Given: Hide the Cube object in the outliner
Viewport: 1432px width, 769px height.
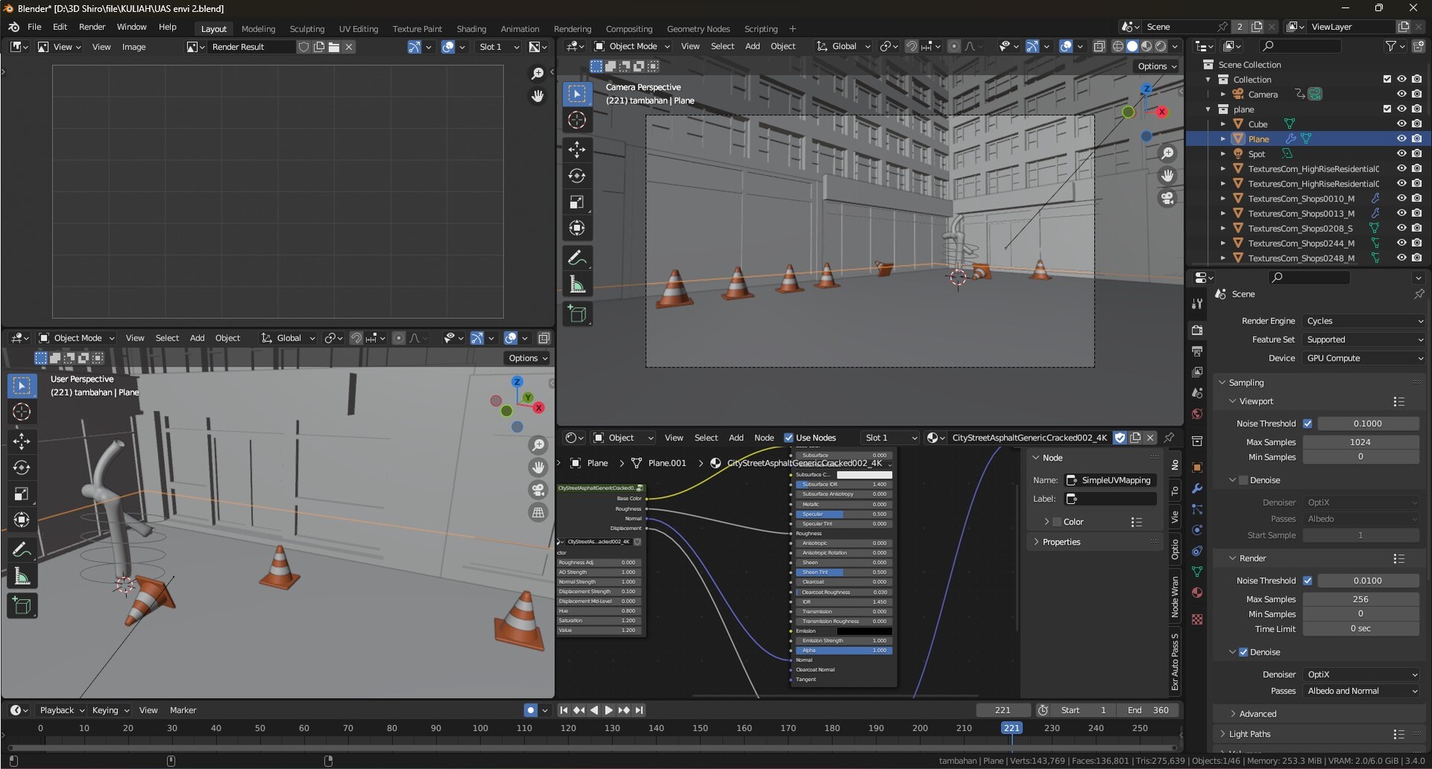Looking at the screenshot, I should pyautogui.click(x=1401, y=124).
